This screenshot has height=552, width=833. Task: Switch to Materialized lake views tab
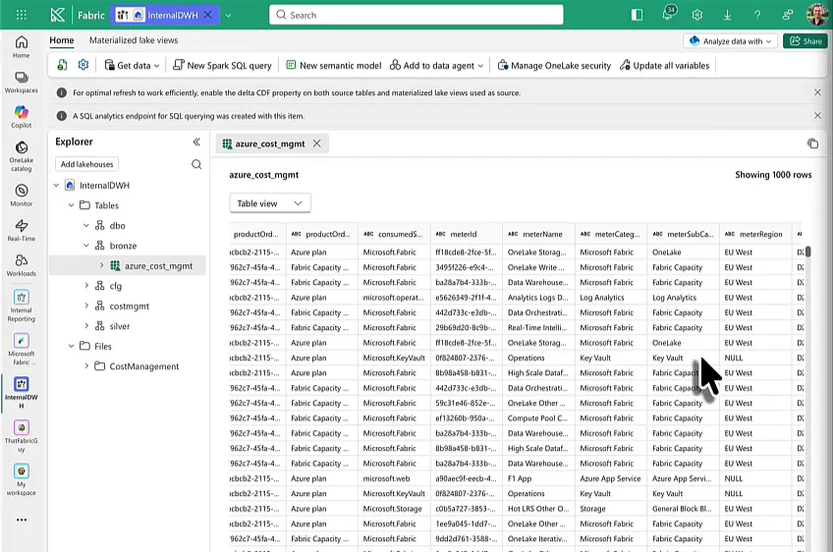pyautogui.click(x=134, y=40)
